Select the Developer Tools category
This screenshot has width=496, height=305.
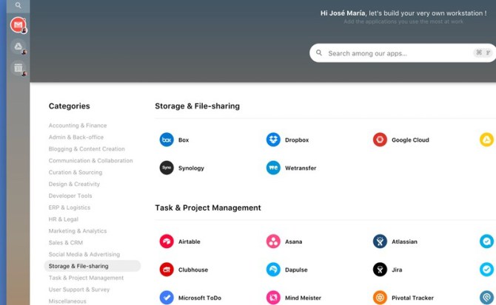pos(70,196)
